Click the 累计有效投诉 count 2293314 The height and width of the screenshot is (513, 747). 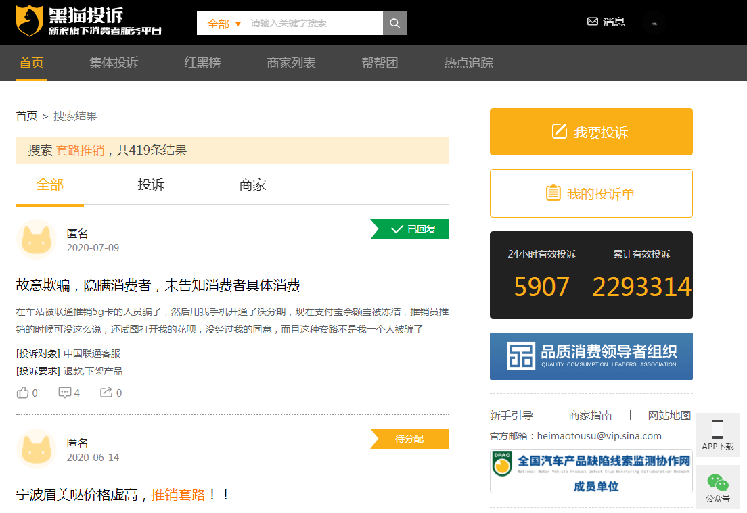[641, 287]
